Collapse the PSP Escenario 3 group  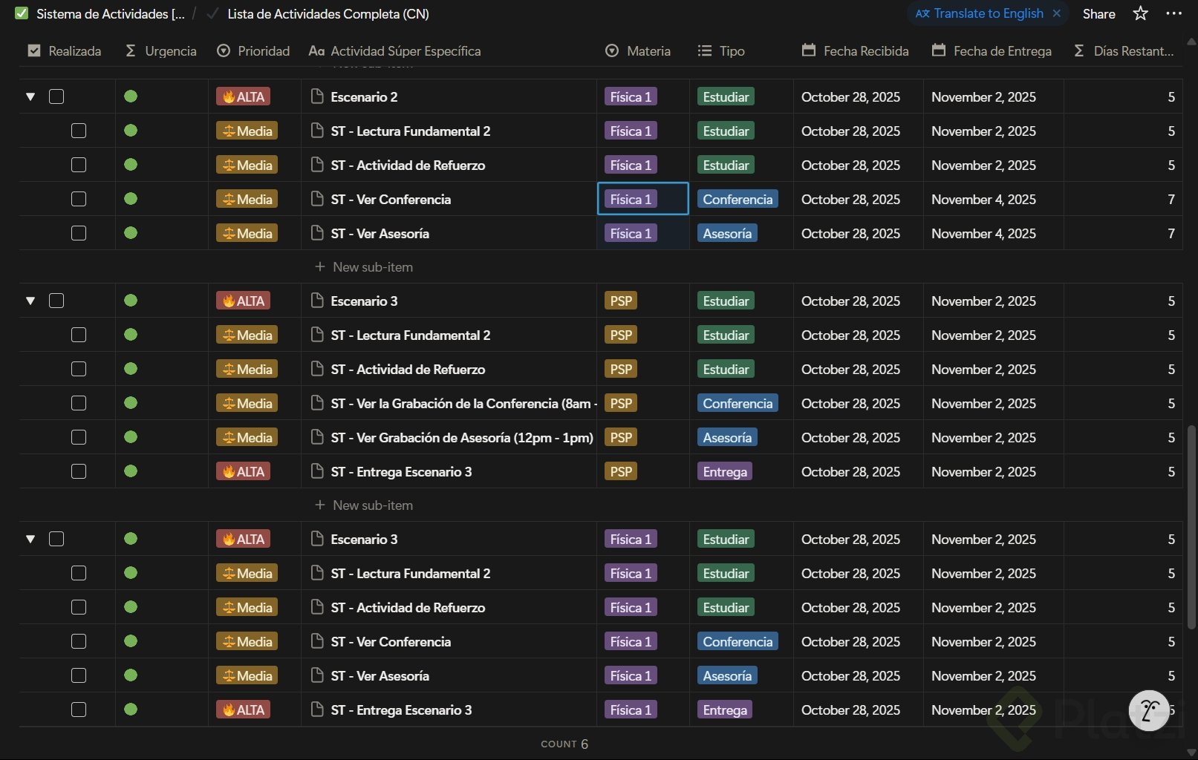[30, 301]
